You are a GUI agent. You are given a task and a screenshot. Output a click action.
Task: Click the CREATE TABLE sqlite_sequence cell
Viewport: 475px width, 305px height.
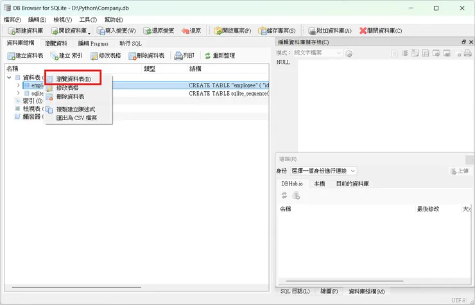coord(229,93)
